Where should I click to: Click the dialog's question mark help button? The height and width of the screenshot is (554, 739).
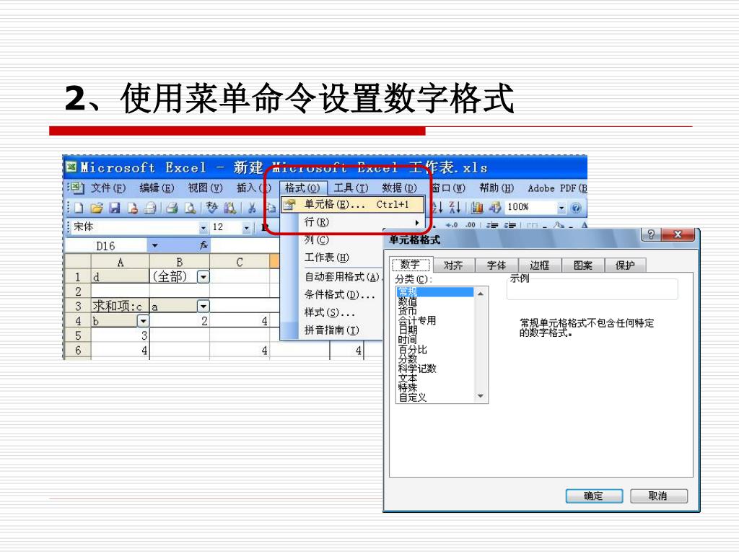[x=651, y=234]
